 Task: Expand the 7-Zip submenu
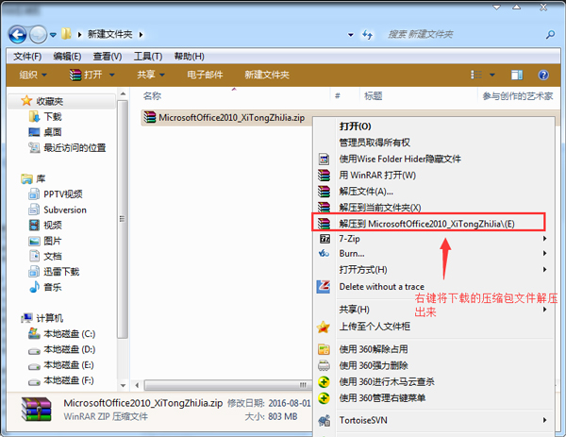click(434, 239)
